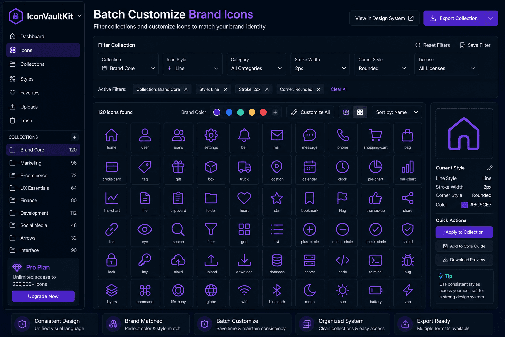Select the share icon tile

[408, 201]
